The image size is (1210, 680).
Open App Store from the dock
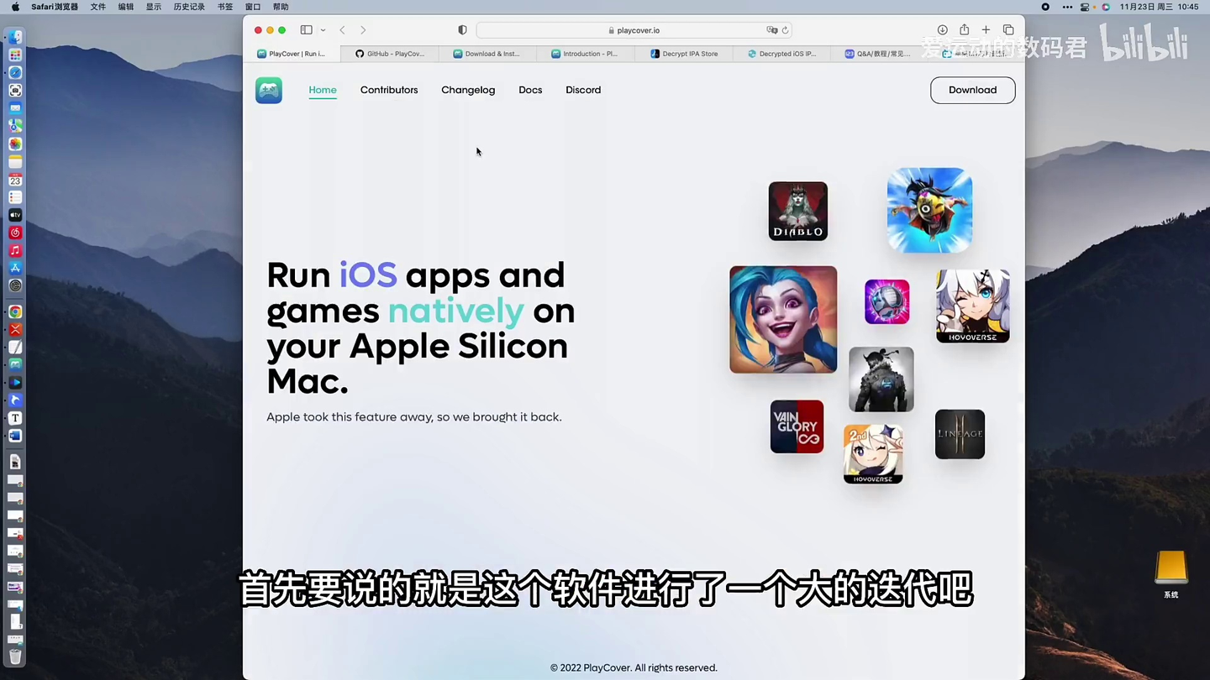tap(15, 269)
